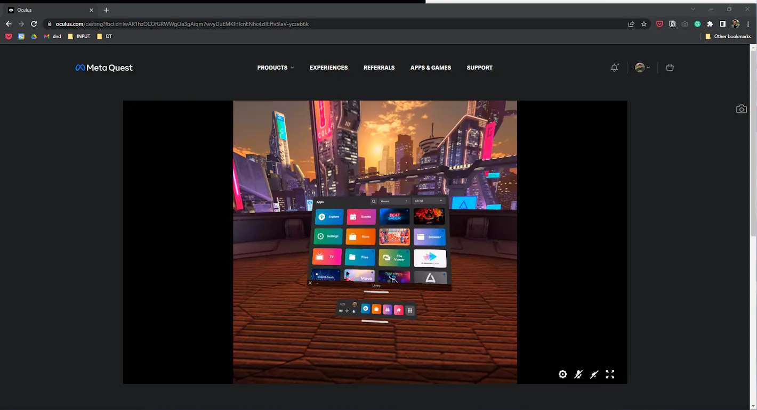The height and width of the screenshot is (410, 757).
Task: Click the Meta Quest logo
Action: [104, 68]
